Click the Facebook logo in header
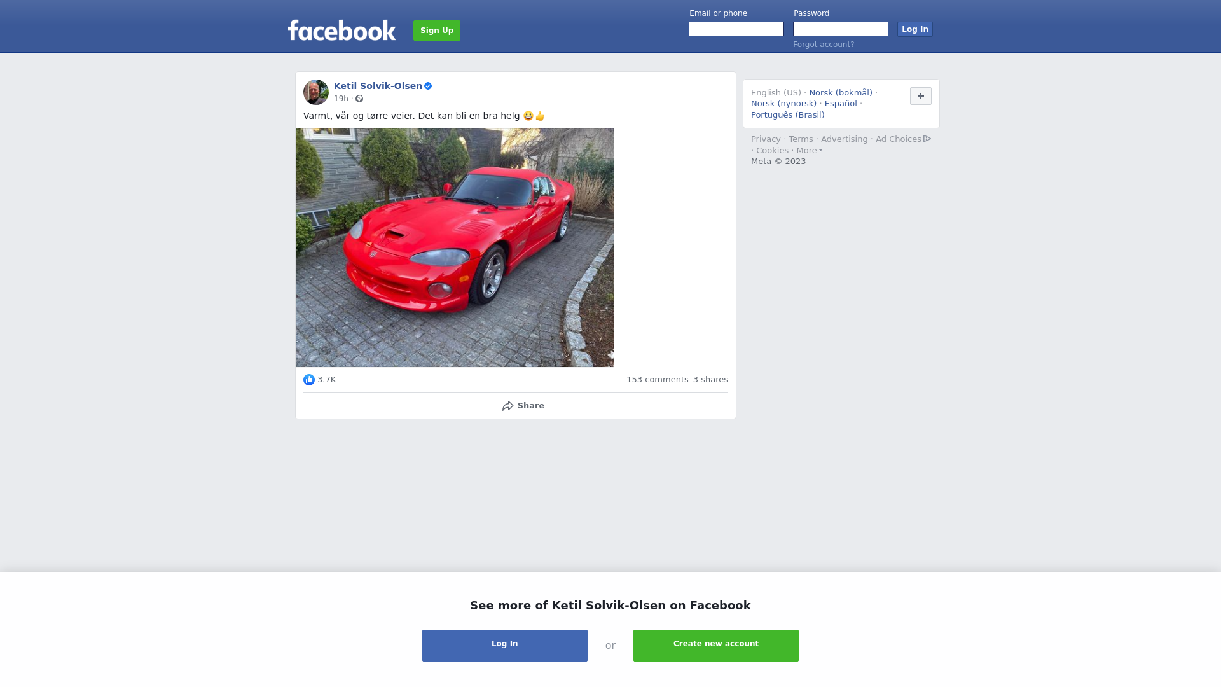Screen dimensions: 1221x687 click(x=341, y=30)
